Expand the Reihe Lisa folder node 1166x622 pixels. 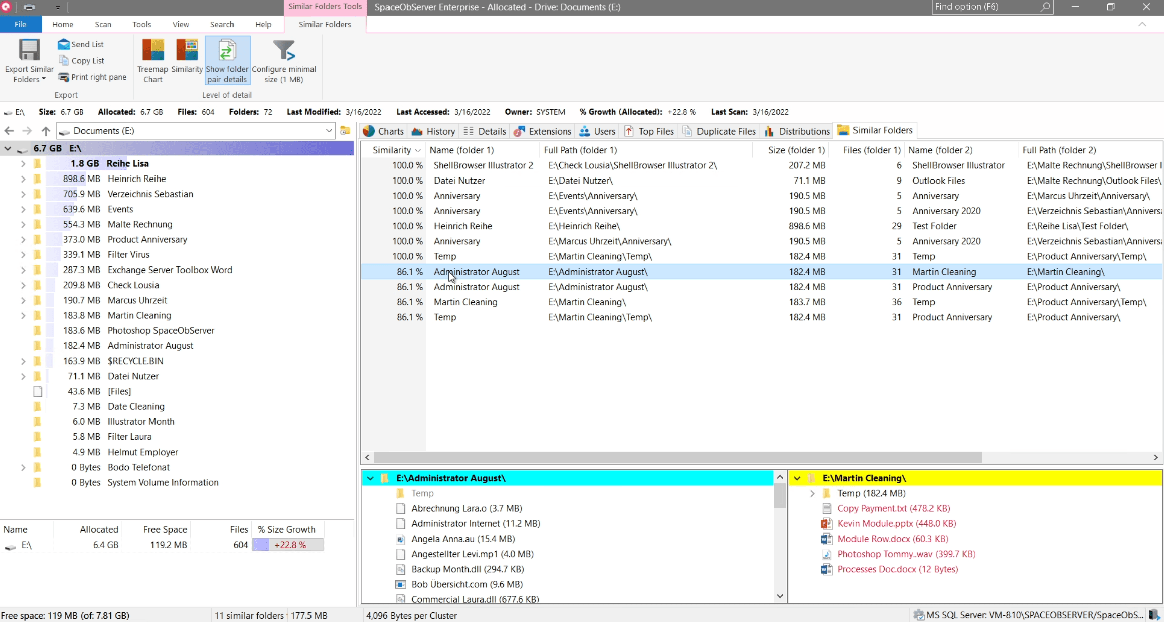pyautogui.click(x=23, y=164)
